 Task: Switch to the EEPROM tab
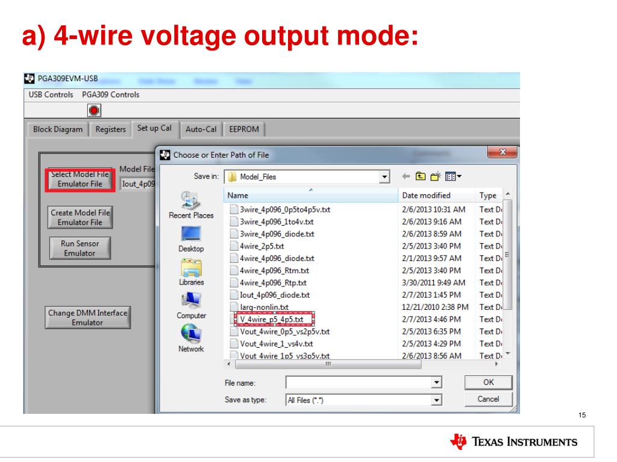click(244, 129)
